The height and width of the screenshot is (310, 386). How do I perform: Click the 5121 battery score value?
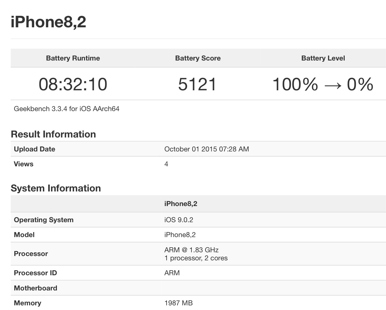click(x=197, y=84)
